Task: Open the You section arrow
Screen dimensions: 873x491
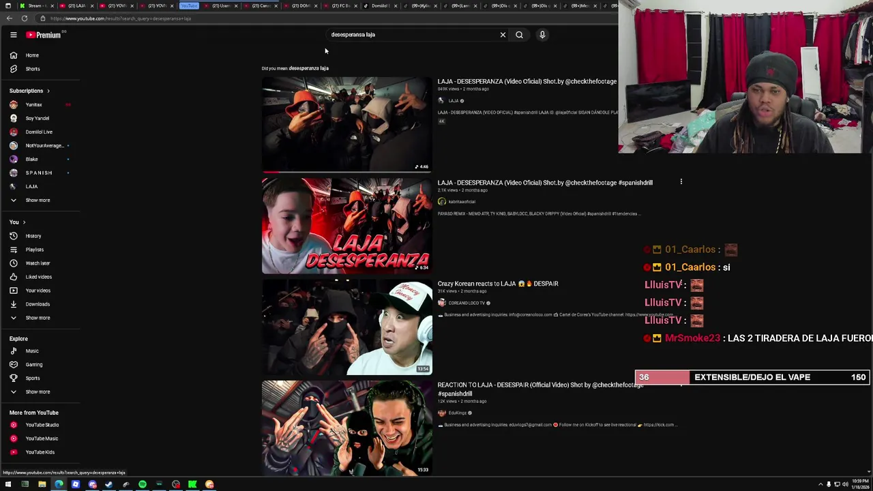Action: pos(24,222)
